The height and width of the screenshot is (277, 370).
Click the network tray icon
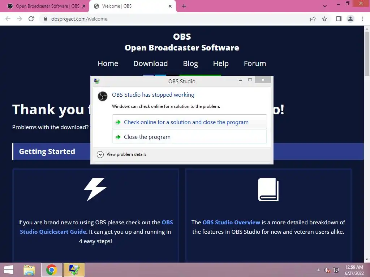coord(336,270)
